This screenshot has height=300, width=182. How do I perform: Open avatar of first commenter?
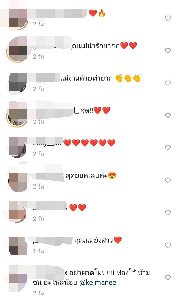click(x=17, y=19)
